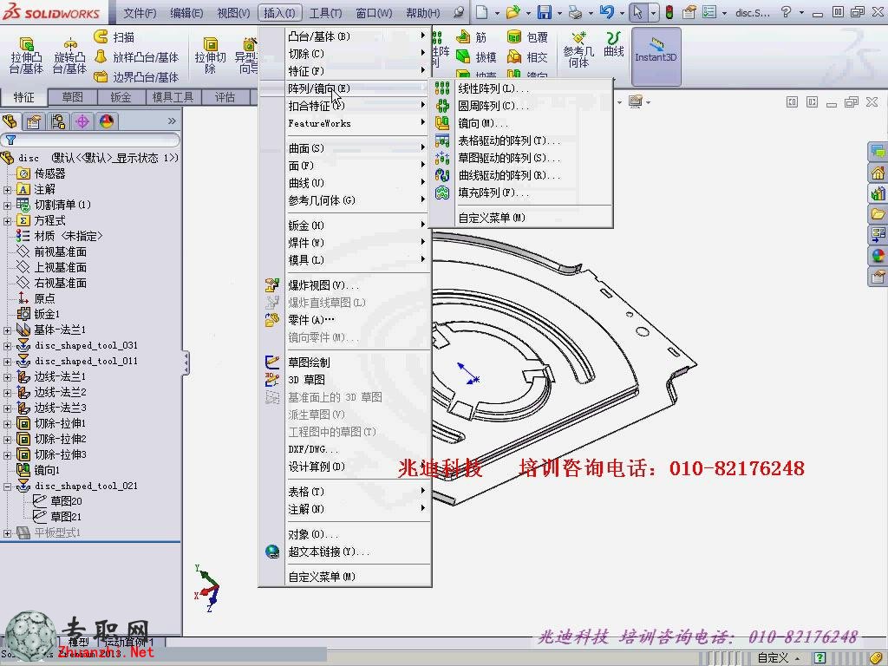The image size is (888, 666).
Task: Expand the 边线-法兰1 feature node
Action: pyautogui.click(x=7, y=377)
